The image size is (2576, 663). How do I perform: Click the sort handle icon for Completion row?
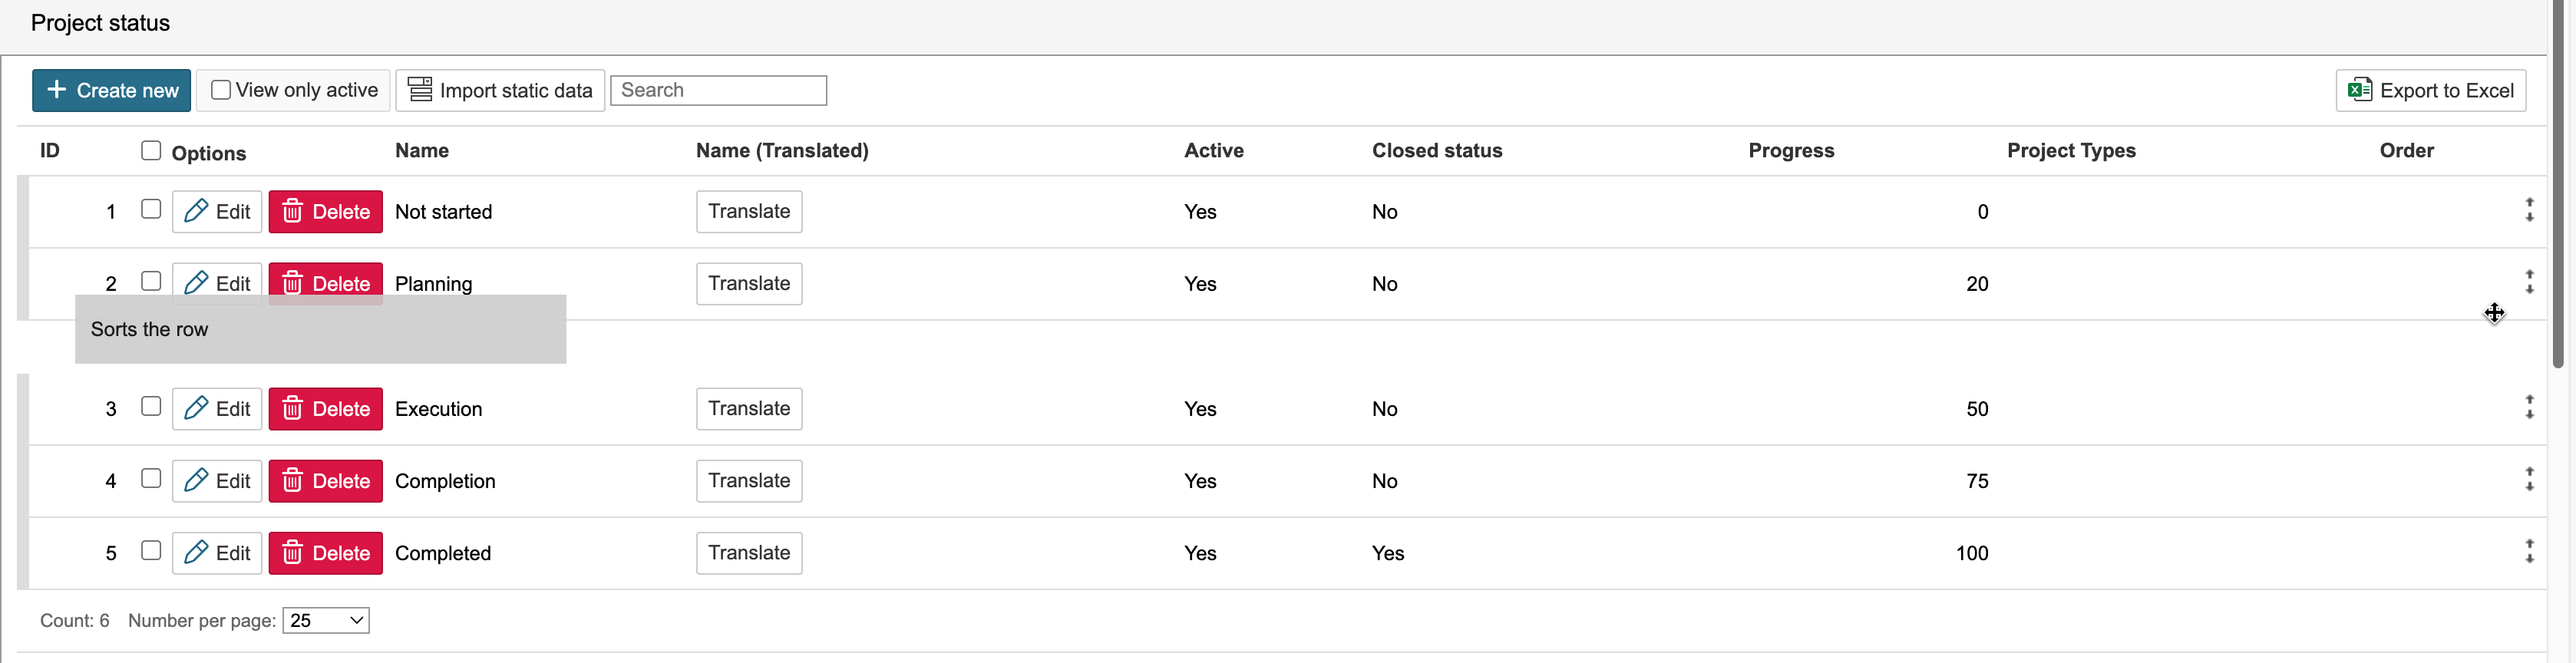2529,479
